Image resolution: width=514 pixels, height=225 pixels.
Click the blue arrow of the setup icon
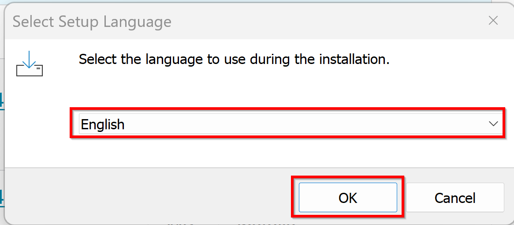click(30, 59)
